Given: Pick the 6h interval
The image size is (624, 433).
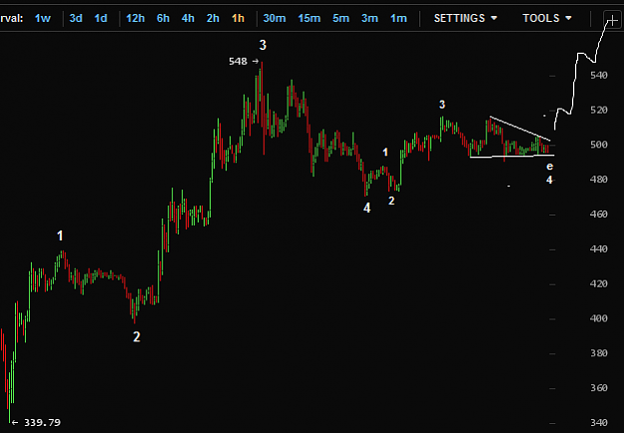Looking at the screenshot, I should [x=163, y=18].
